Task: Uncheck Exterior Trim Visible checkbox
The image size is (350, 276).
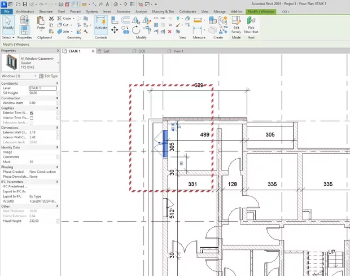Action: pos(32,113)
